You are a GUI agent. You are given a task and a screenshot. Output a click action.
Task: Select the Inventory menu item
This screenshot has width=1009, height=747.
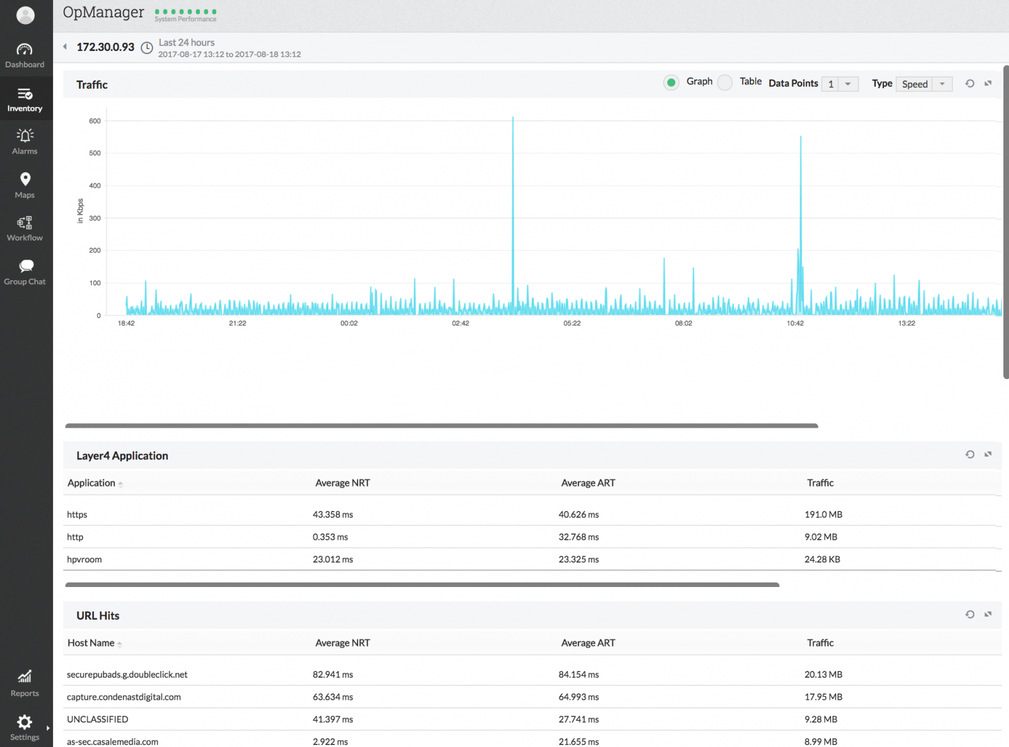point(25,100)
